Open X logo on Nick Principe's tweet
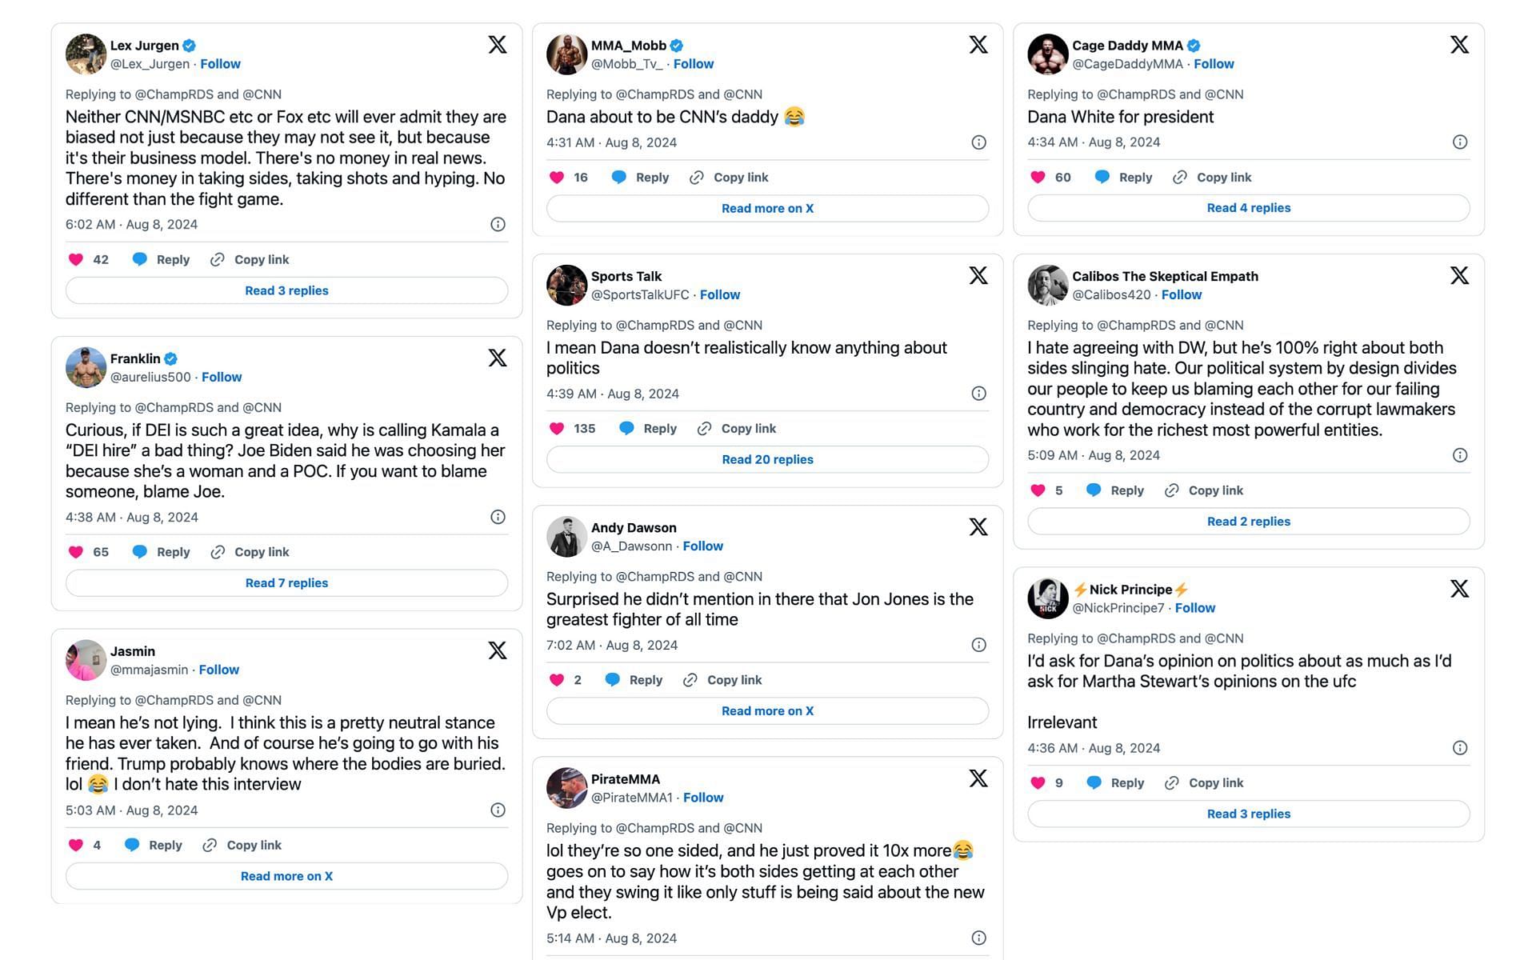Image resolution: width=1536 pixels, height=960 pixels. [x=1460, y=589]
